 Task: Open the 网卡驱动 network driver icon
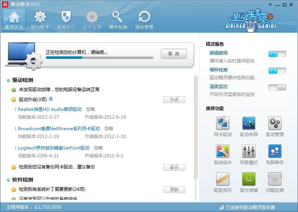click(223, 123)
